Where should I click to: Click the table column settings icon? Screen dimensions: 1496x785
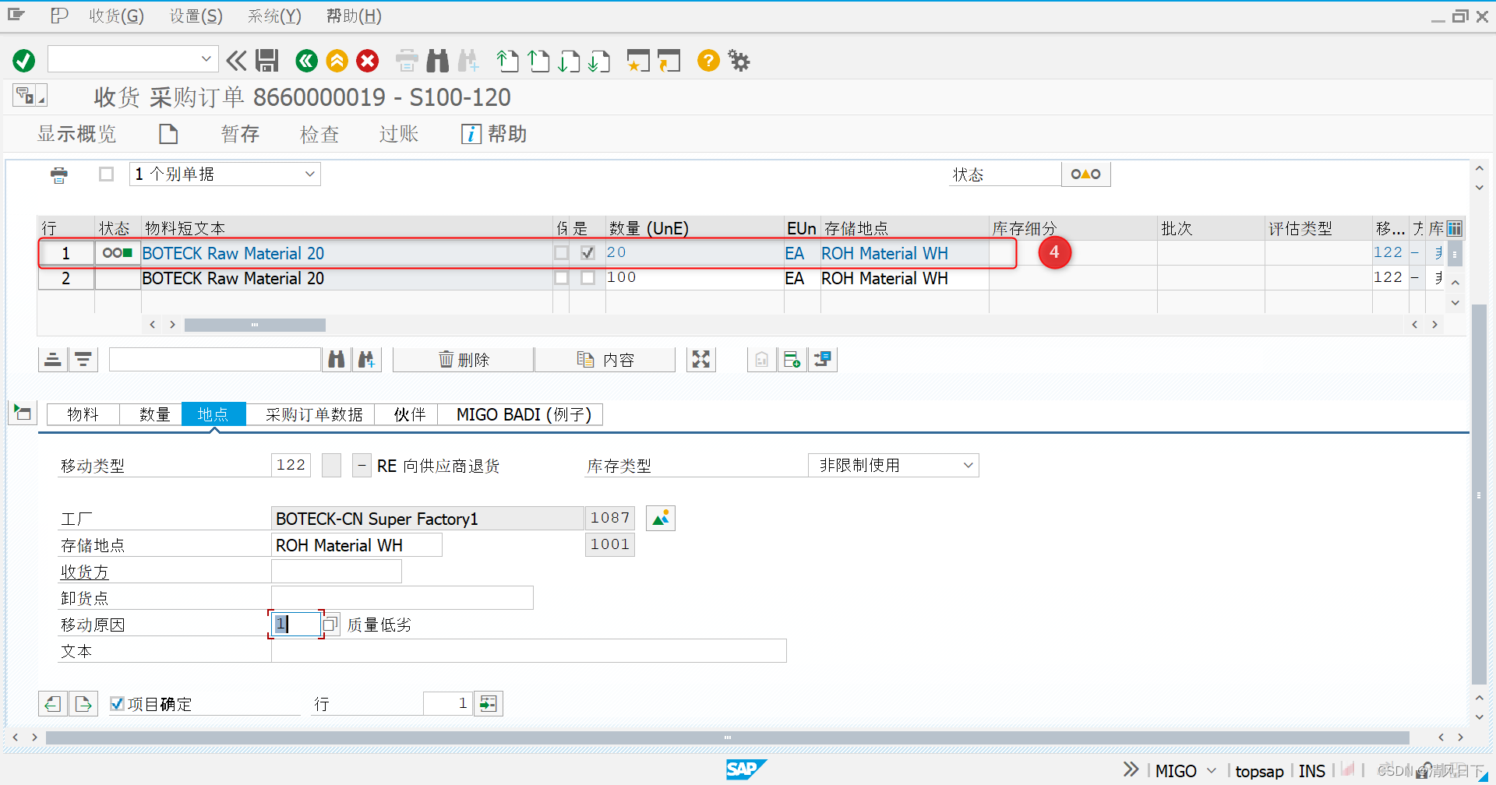[x=1455, y=228]
